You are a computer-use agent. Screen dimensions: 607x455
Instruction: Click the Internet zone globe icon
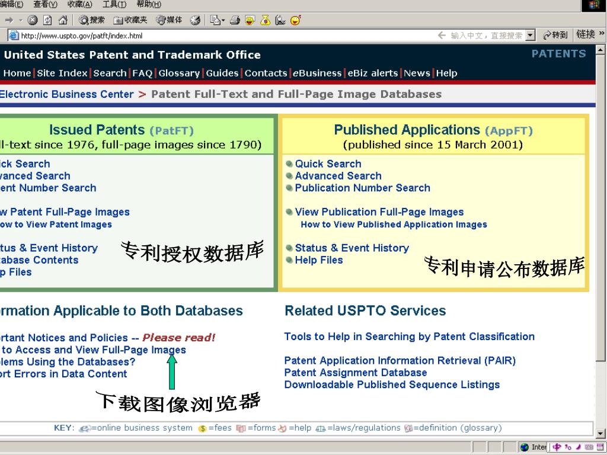(525, 447)
